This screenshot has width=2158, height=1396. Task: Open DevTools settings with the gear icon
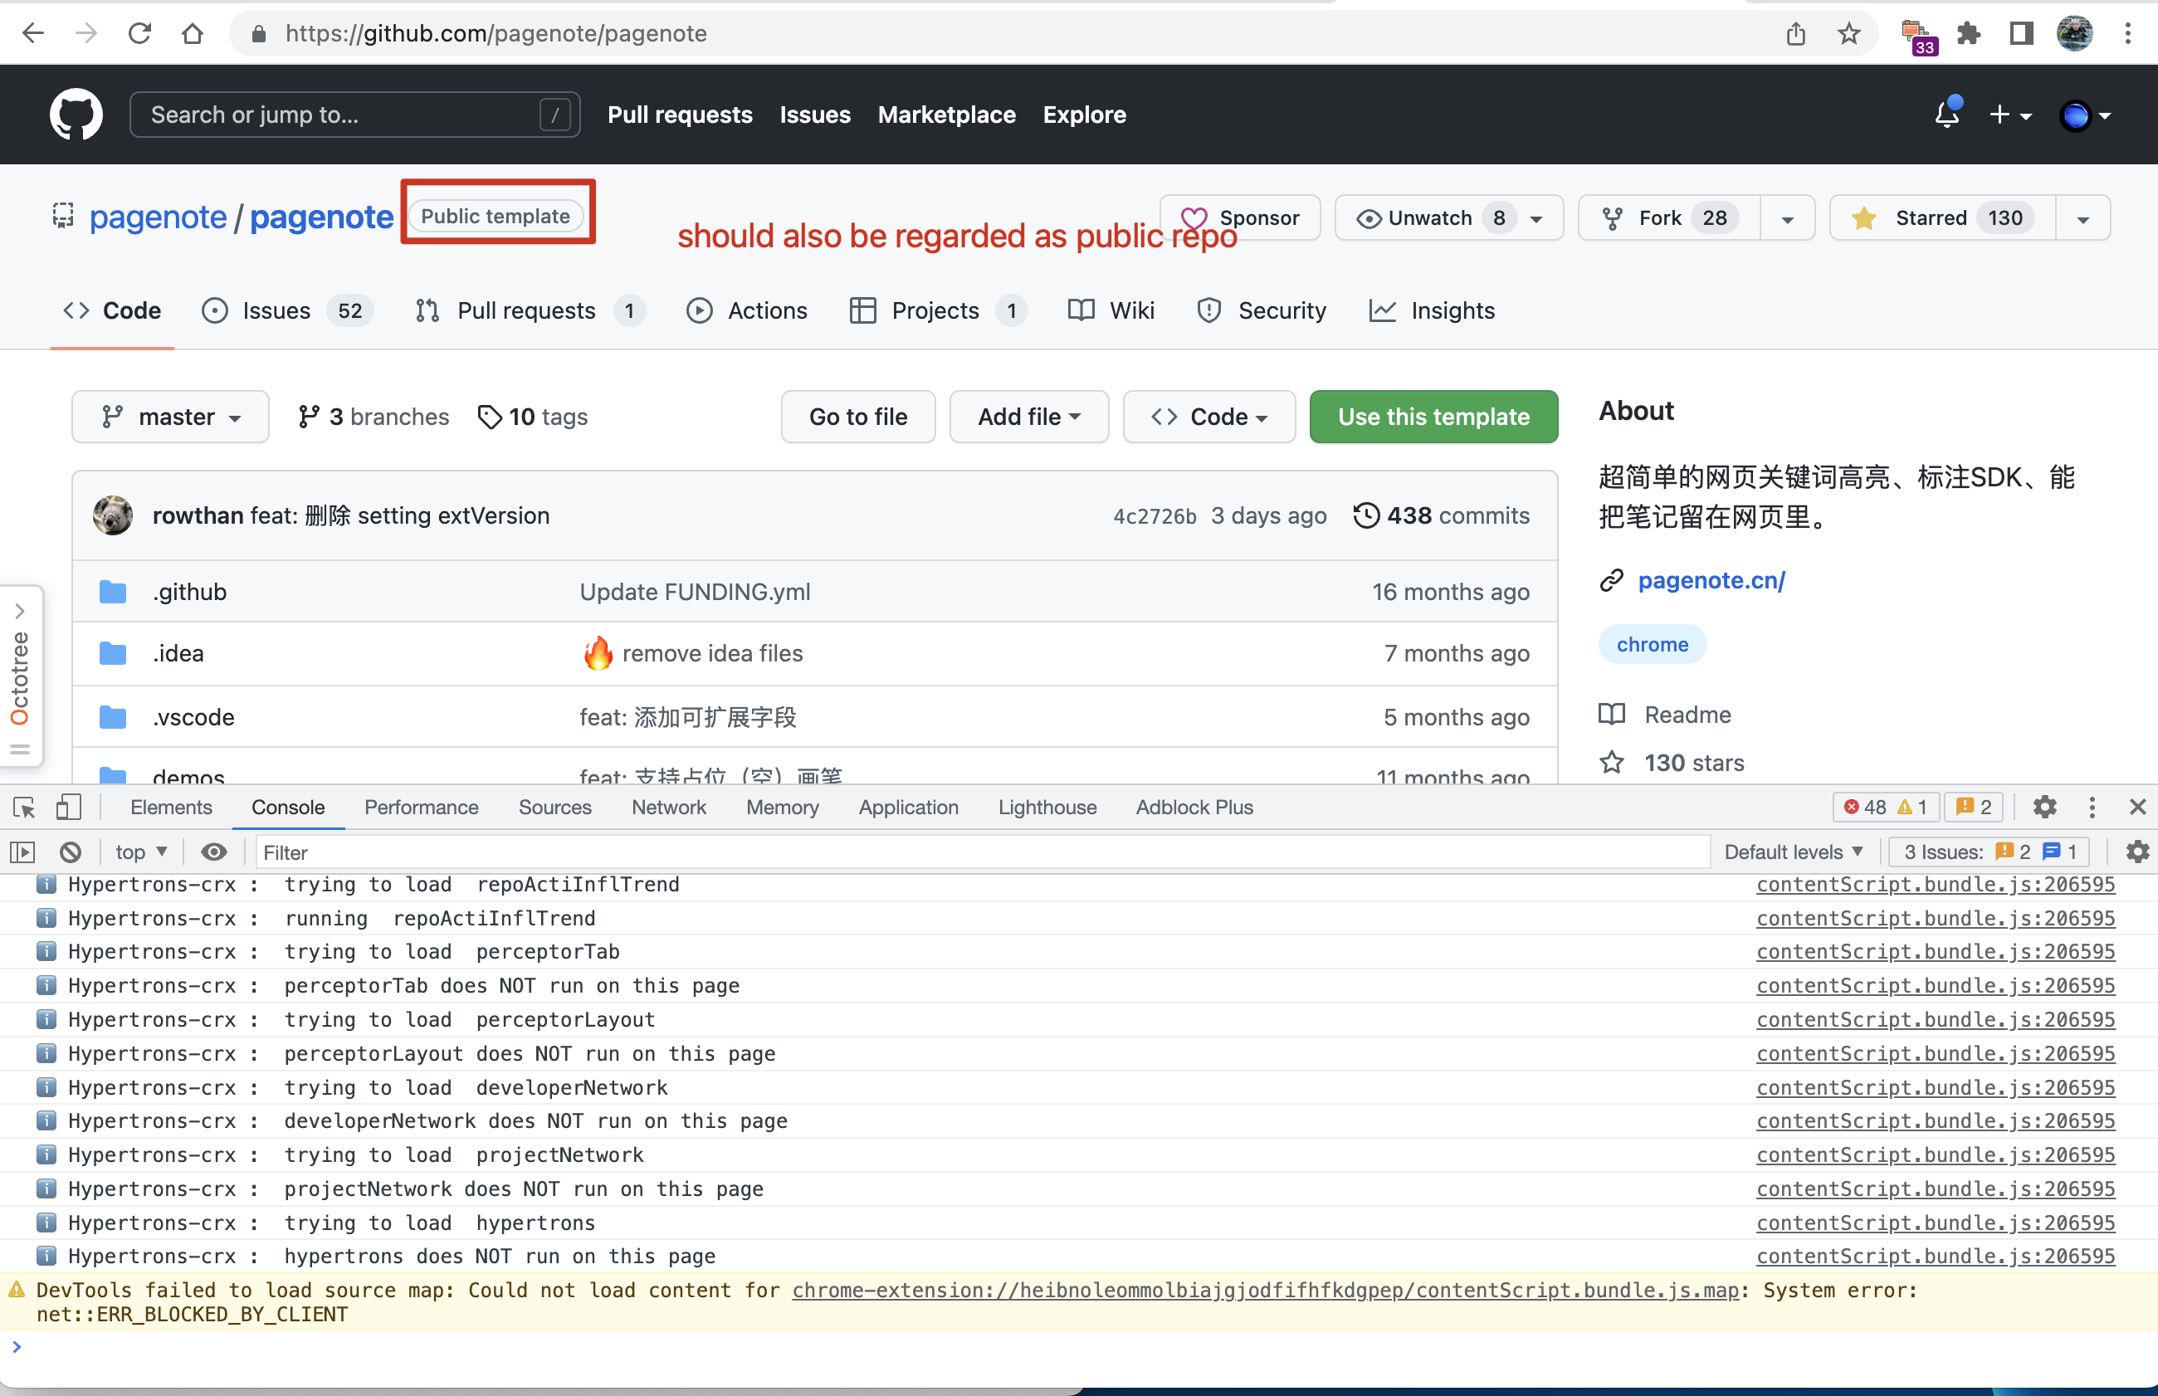(2046, 807)
